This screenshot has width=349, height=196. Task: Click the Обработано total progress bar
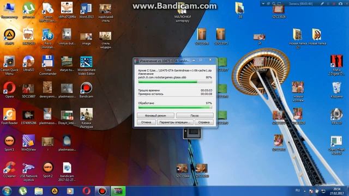[175, 107]
